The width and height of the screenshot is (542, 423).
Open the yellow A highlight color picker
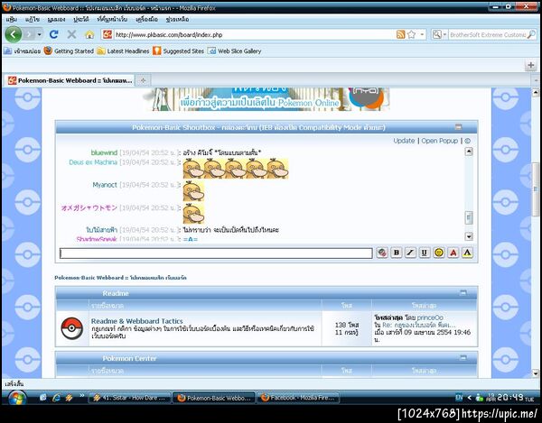click(x=467, y=253)
